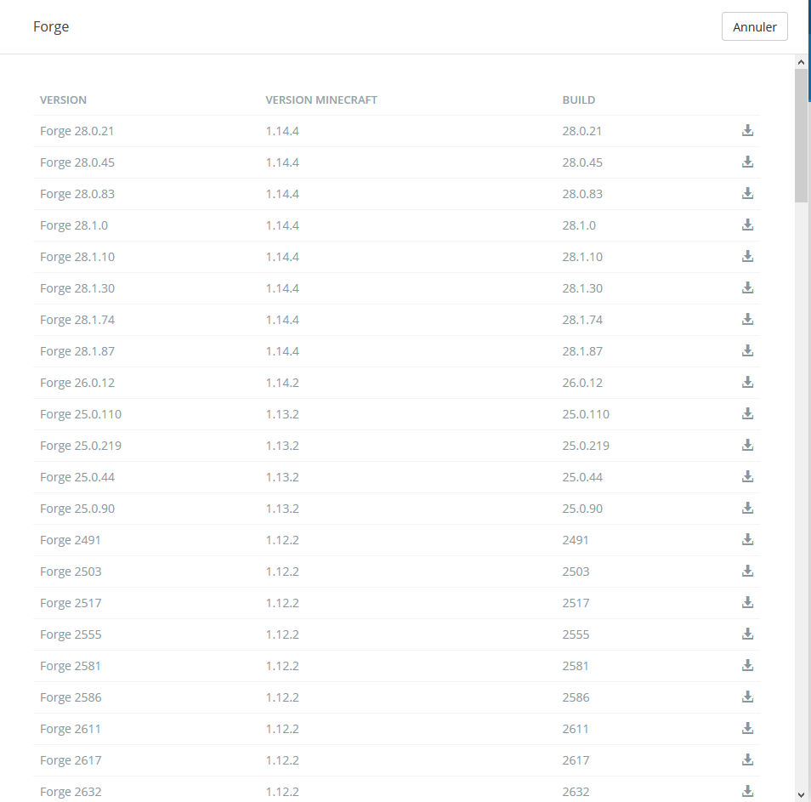Click the VERSION MINECRAFT column header
The height and width of the screenshot is (802, 811).
321,100
